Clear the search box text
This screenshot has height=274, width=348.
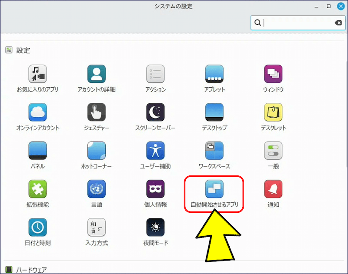click(x=338, y=23)
